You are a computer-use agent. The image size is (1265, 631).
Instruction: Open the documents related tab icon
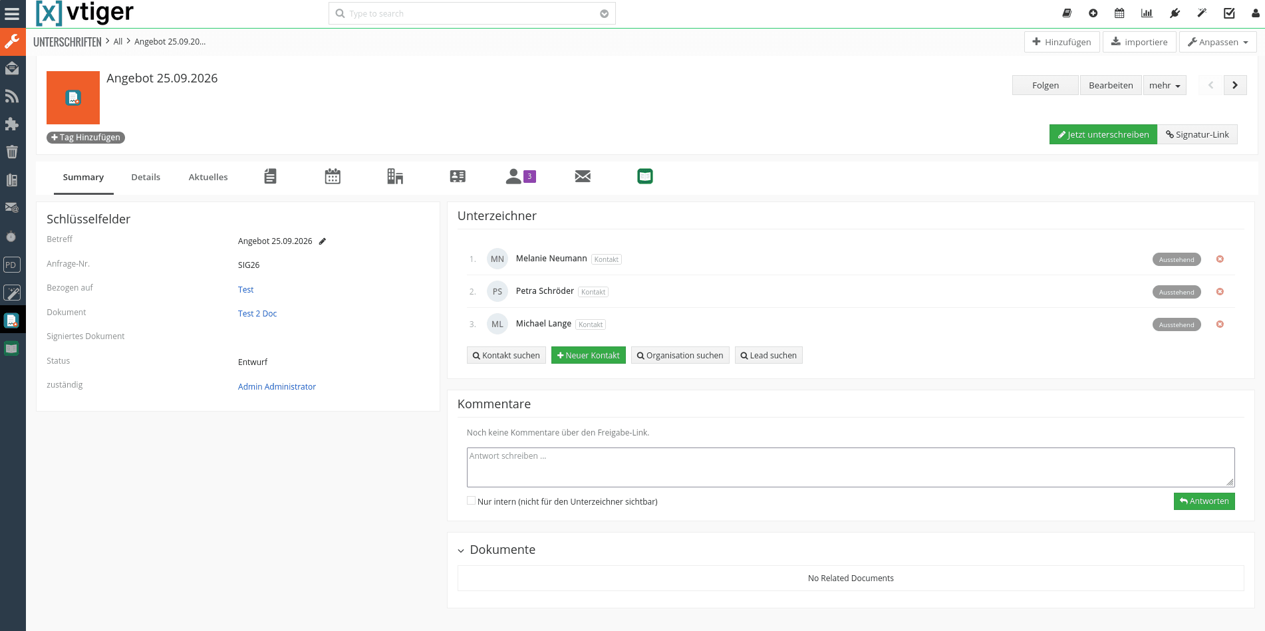point(270,176)
